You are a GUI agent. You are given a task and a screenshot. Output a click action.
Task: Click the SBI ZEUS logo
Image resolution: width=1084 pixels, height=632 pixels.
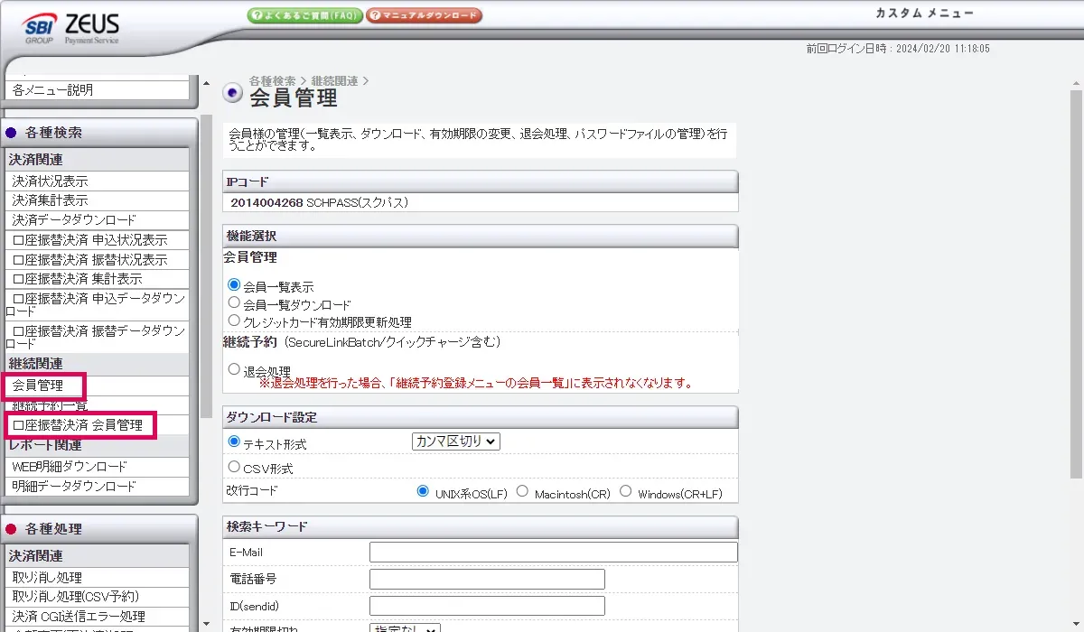(x=71, y=29)
